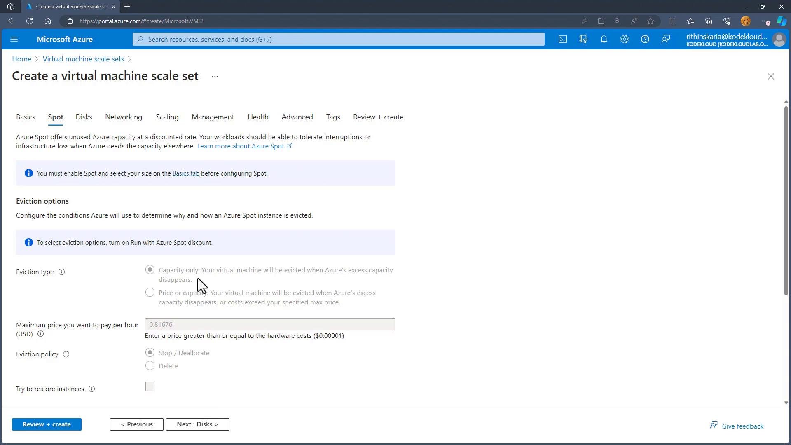The image size is (791, 445).
Task: Switch to the Disks tab
Action: [84, 117]
